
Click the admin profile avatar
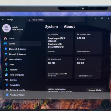6,28
